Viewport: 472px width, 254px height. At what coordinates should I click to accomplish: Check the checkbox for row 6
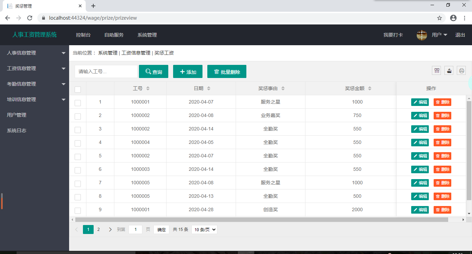(x=78, y=170)
